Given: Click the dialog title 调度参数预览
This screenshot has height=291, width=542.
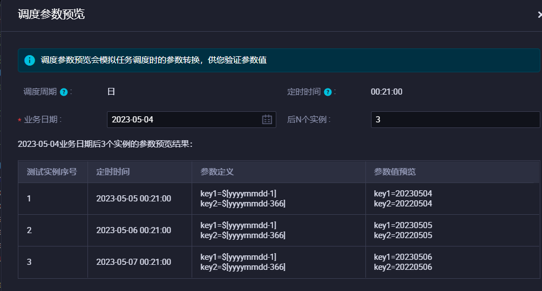Looking at the screenshot, I should coord(51,14).
